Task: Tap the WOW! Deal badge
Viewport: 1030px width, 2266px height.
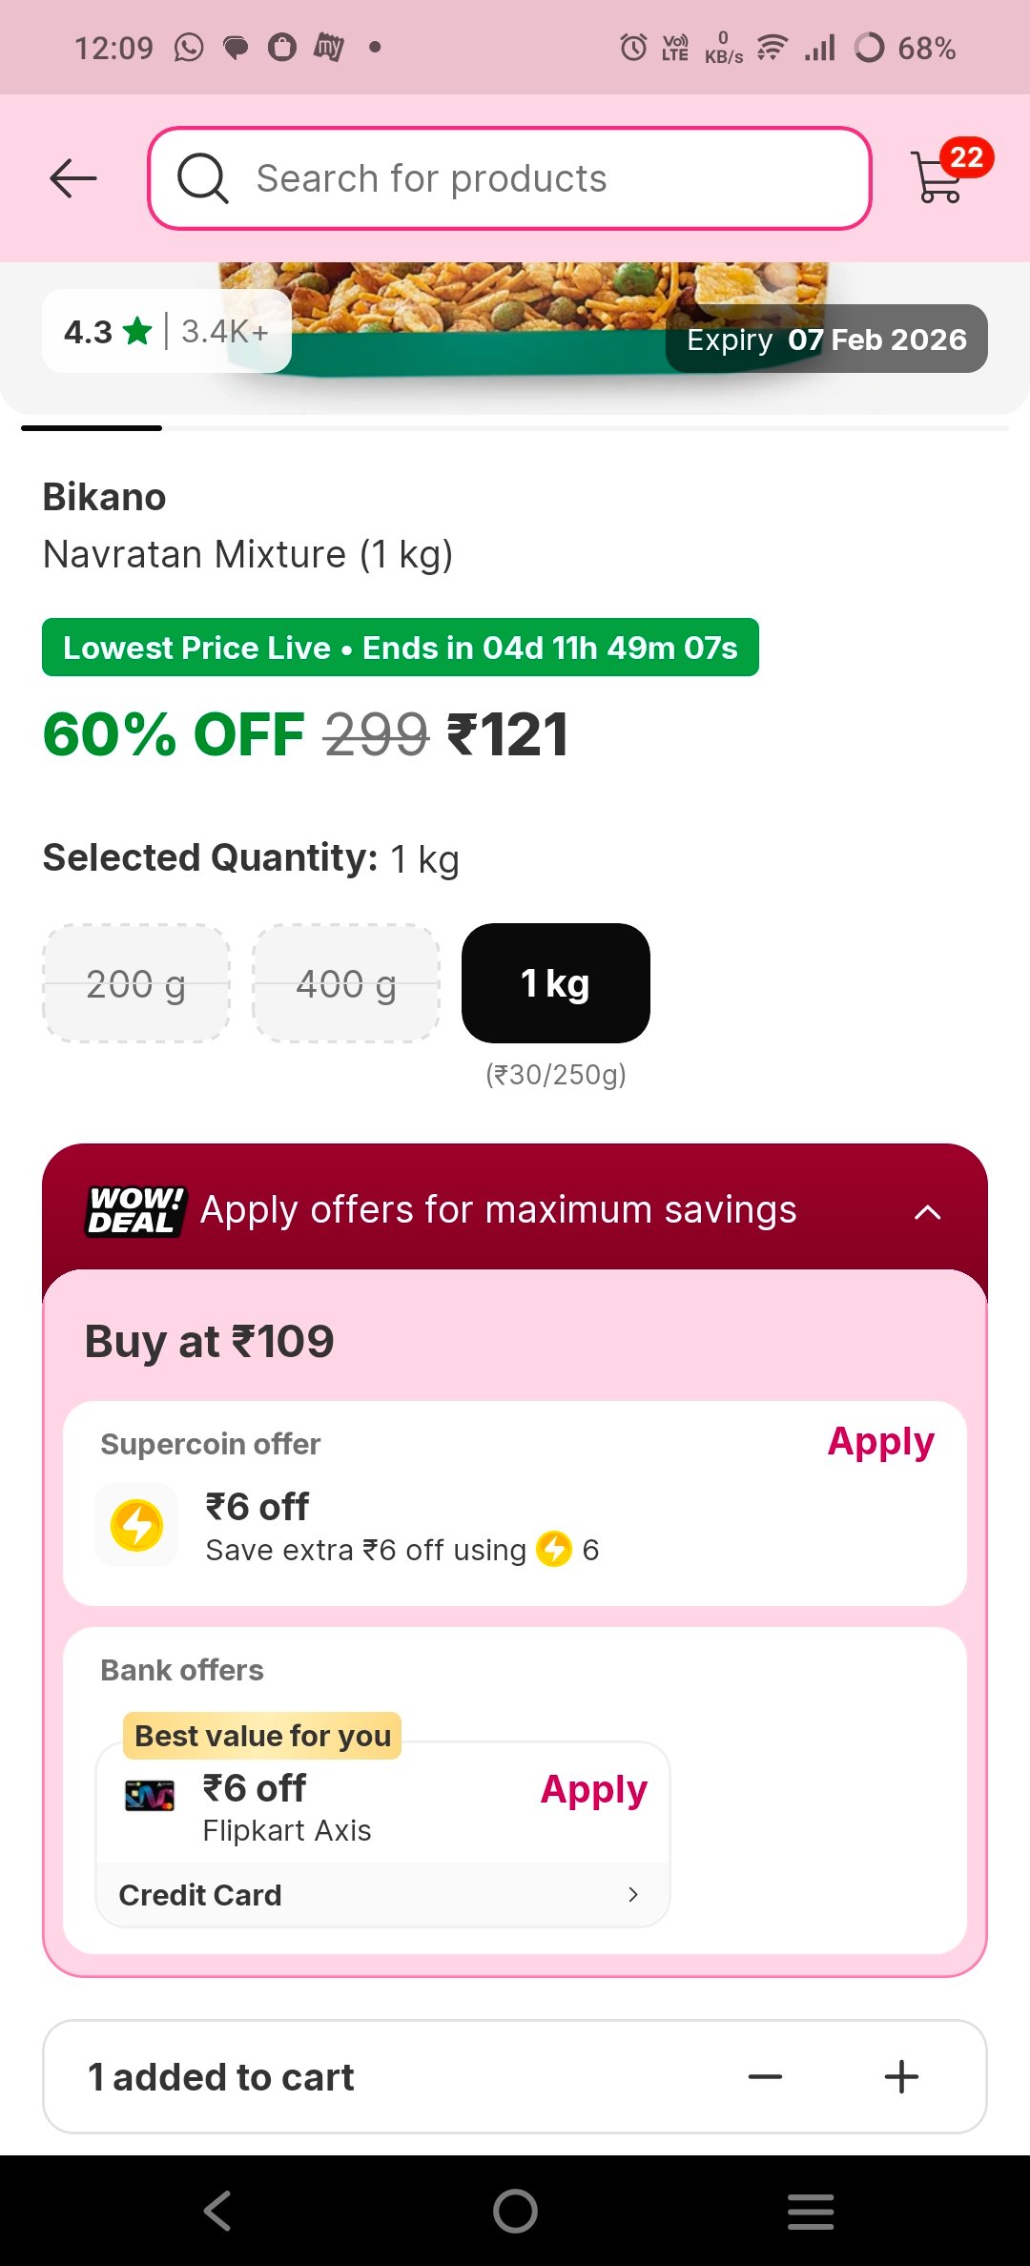Action: pos(134,1210)
